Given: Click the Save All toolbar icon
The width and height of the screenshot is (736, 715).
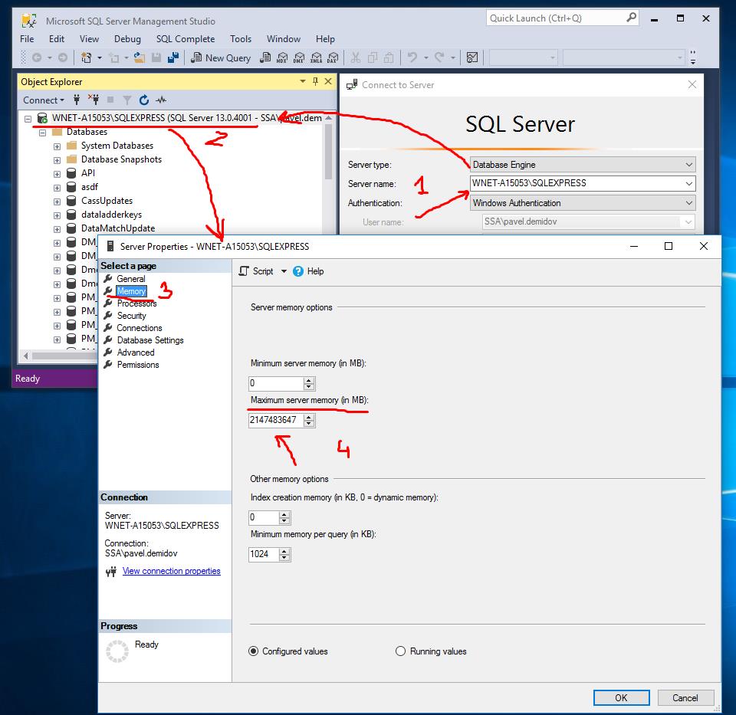Looking at the screenshot, I should click(x=173, y=57).
